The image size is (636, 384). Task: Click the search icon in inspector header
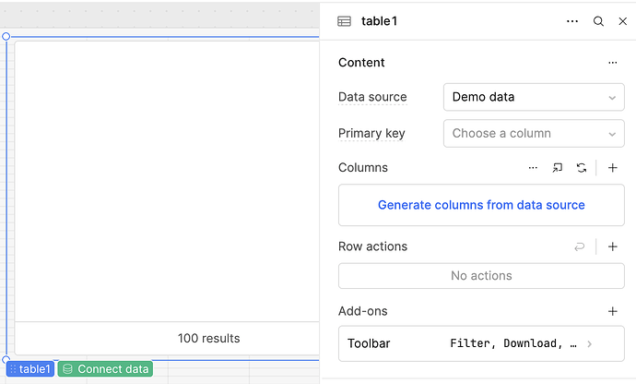598,21
